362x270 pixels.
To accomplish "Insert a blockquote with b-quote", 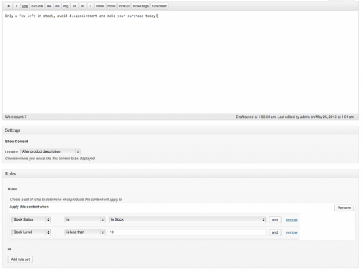I will (x=37, y=6).
